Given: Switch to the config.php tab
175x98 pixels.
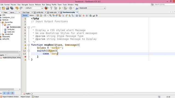Looking at the screenshot, I should tap(40, 12).
